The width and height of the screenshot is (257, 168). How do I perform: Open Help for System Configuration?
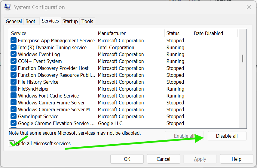coord(236,159)
